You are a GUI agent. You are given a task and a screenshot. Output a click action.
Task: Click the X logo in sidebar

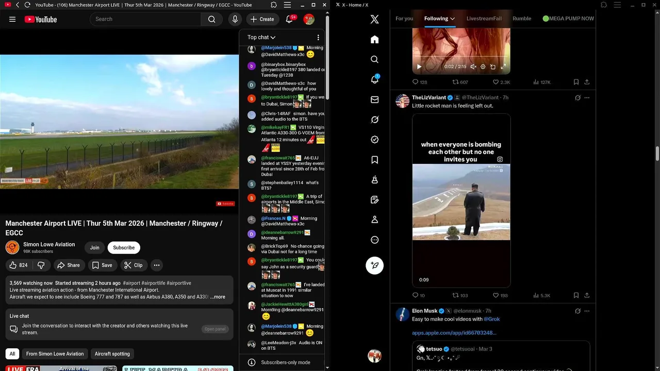click(x=375, y=19)
